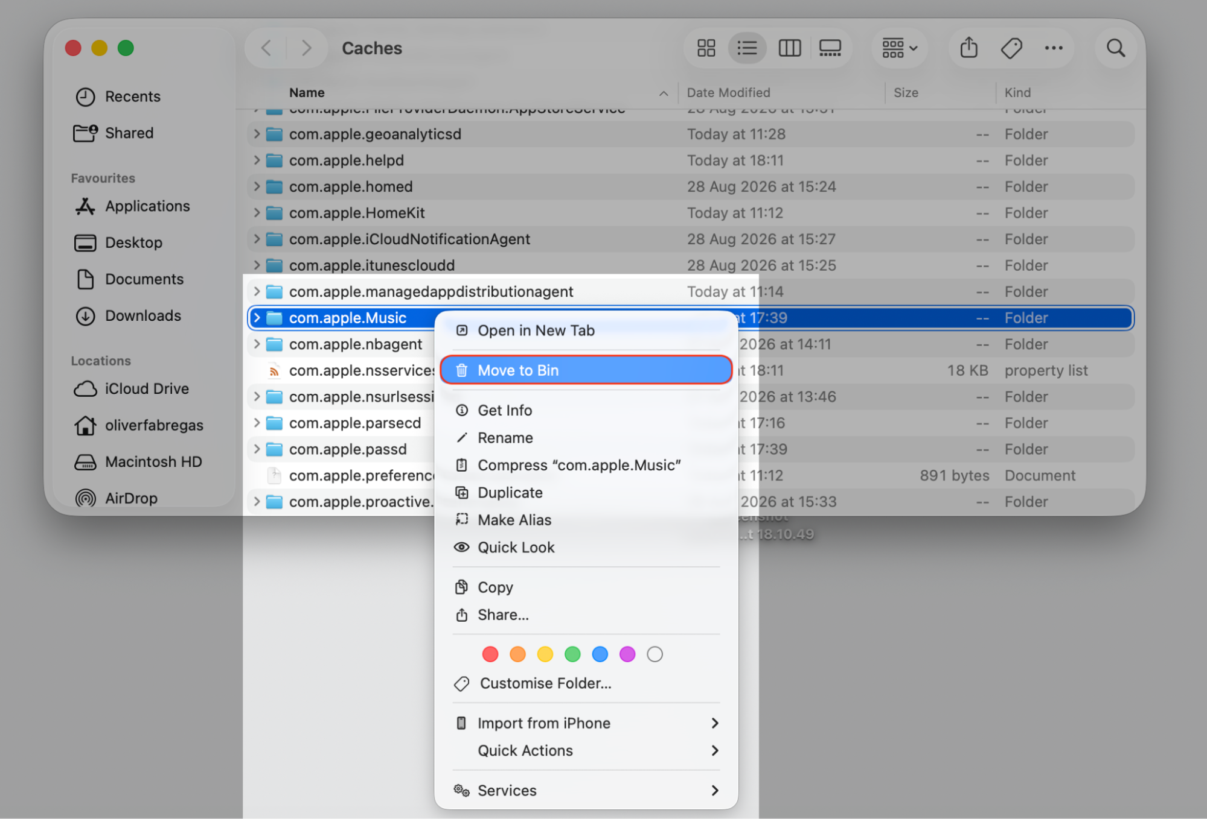
Task: Open Services submenu
Action: point(586,791)
